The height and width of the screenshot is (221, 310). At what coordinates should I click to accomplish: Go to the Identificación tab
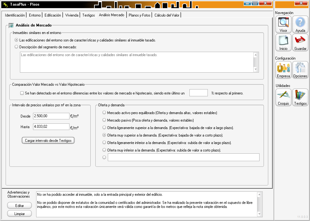pos(15,15)
